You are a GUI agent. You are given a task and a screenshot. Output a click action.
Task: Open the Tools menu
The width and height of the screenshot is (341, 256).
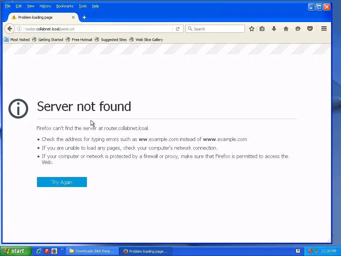pos(83,6)
